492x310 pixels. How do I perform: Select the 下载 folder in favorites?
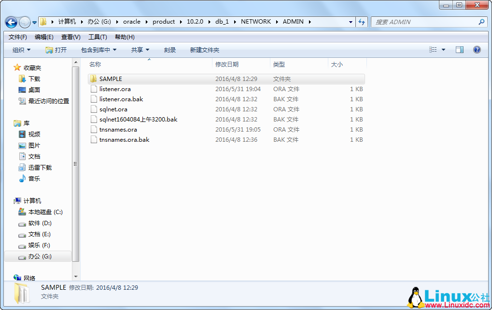34,79
